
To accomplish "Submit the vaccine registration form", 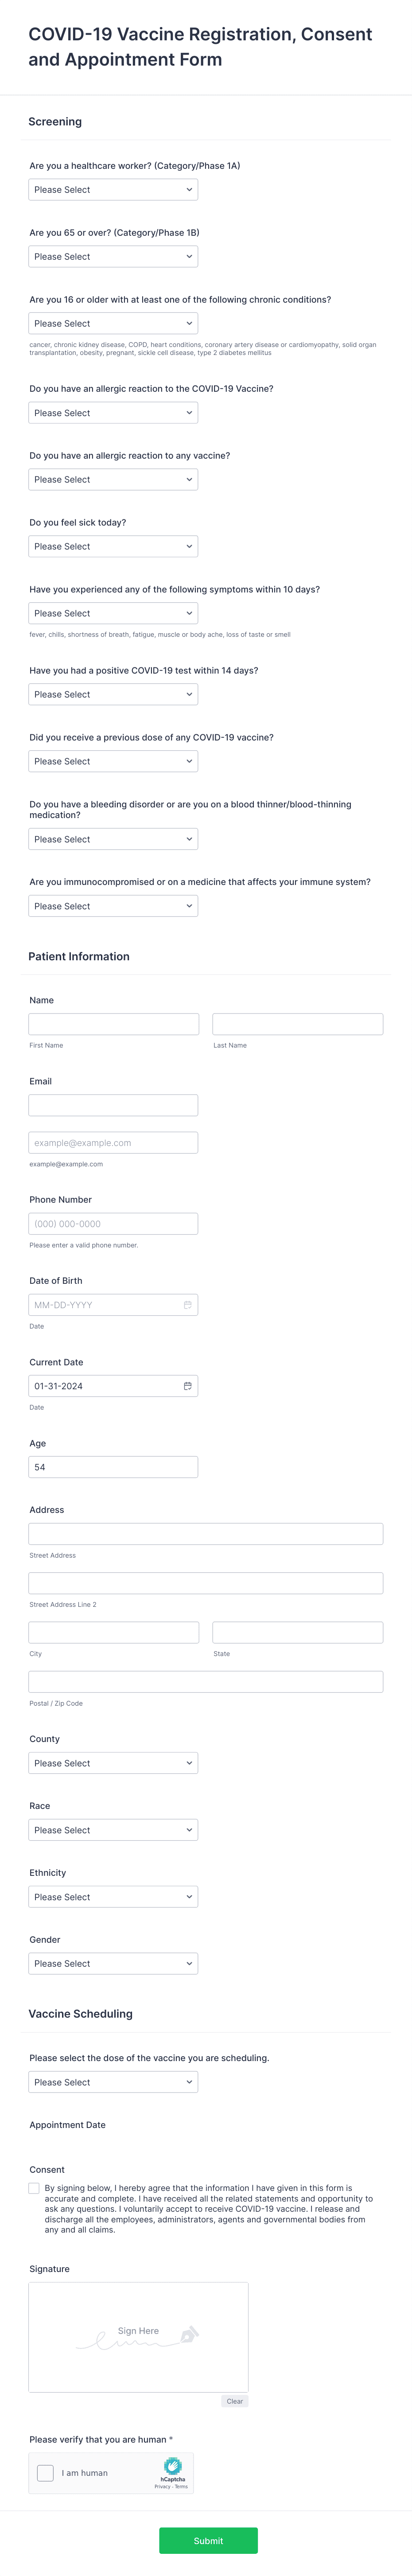I will coord(208,2541).
